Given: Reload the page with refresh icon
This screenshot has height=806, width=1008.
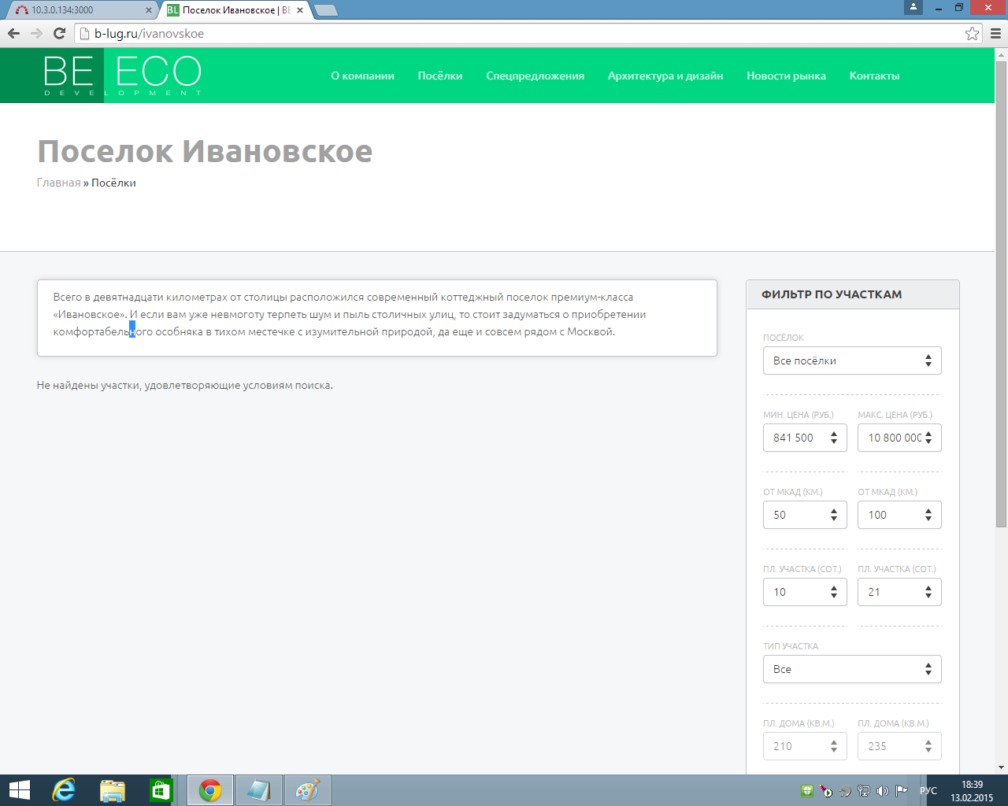Looking at the screenshot, I should [59, 33].
